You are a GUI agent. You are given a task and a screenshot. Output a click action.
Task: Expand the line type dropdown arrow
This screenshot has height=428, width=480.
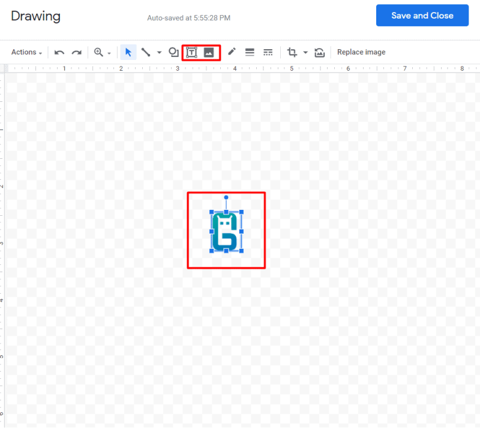pyautogui.click(x=159, y=53)
